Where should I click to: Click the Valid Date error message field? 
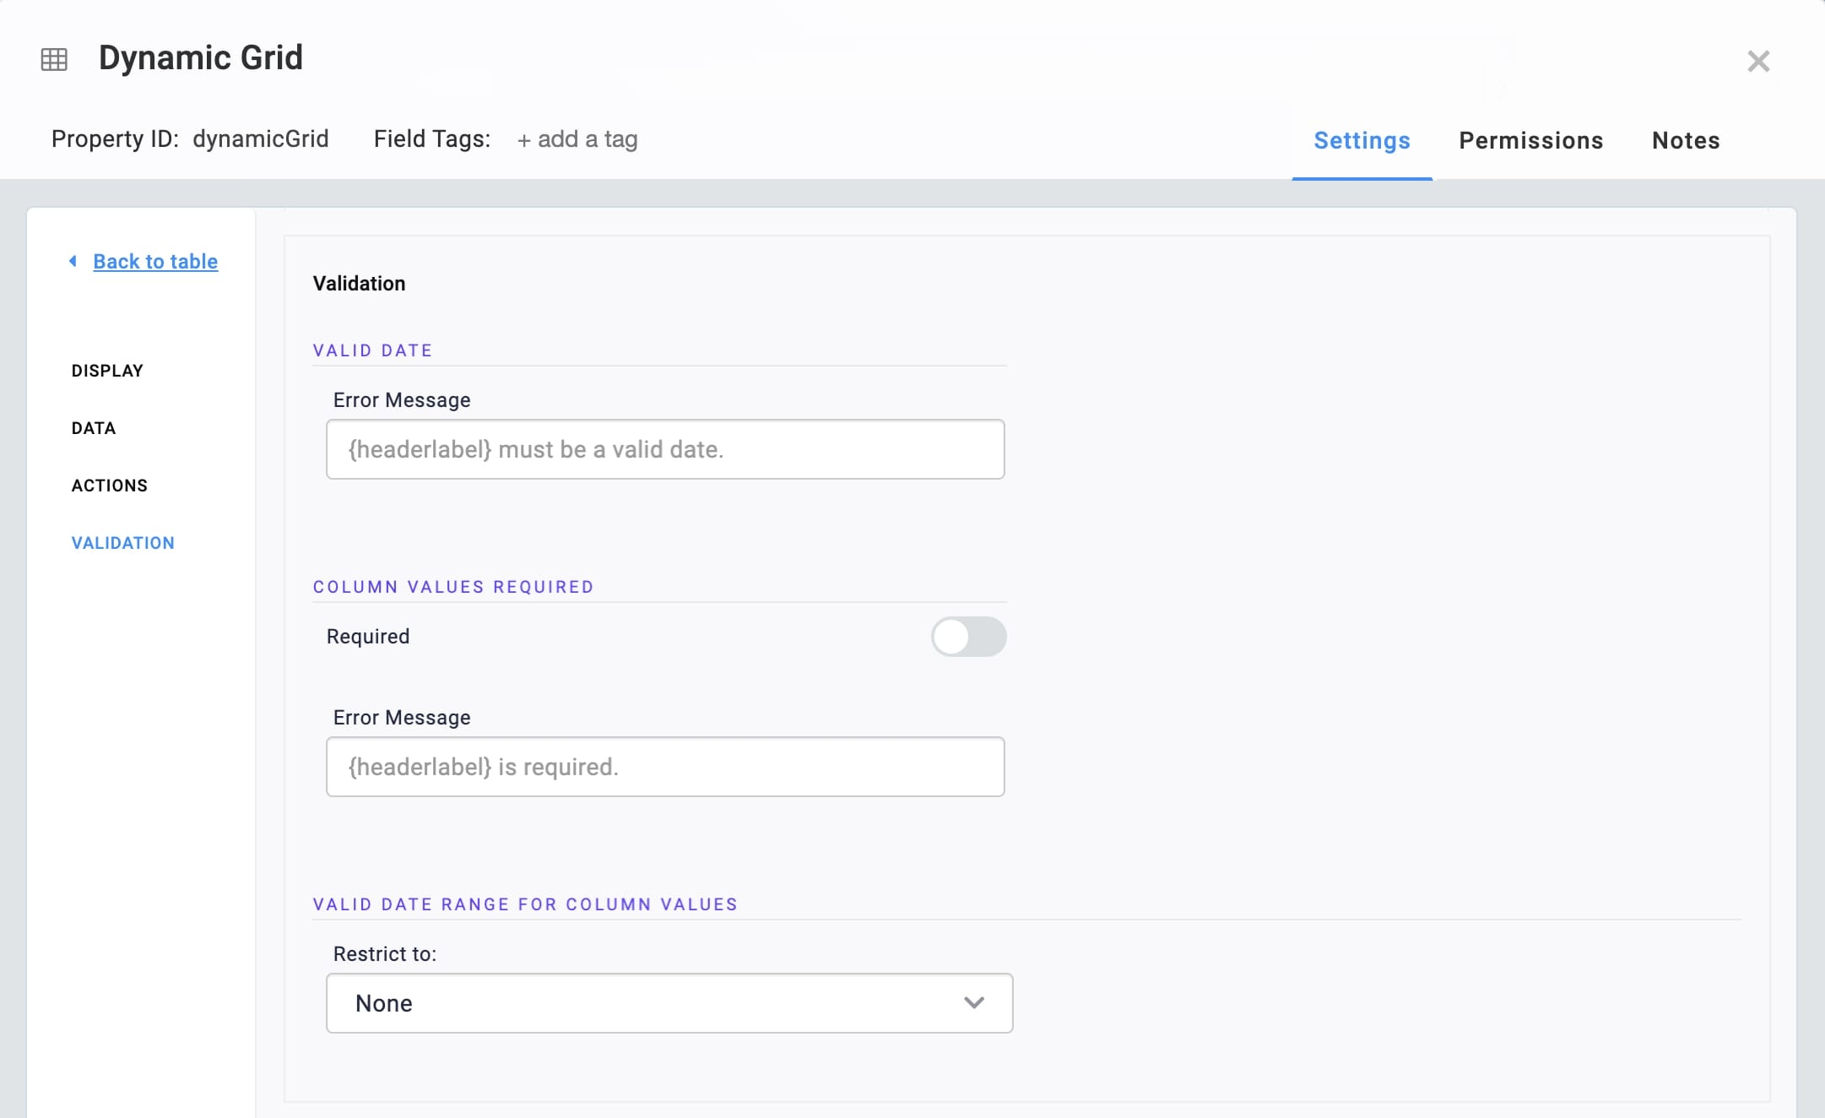665,449
